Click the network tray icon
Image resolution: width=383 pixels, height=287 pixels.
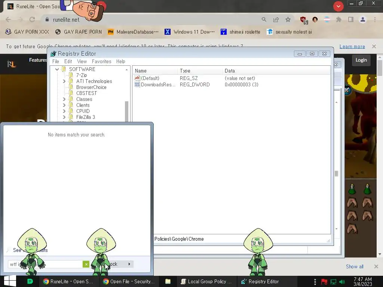pos(333,282)
